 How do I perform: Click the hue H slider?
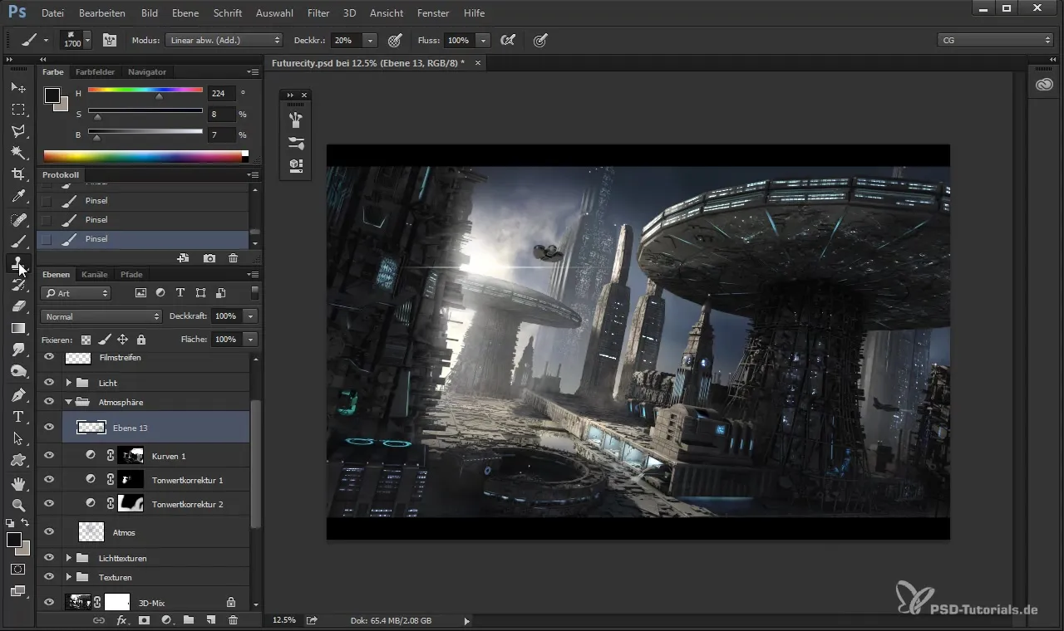tap(145, 90)
